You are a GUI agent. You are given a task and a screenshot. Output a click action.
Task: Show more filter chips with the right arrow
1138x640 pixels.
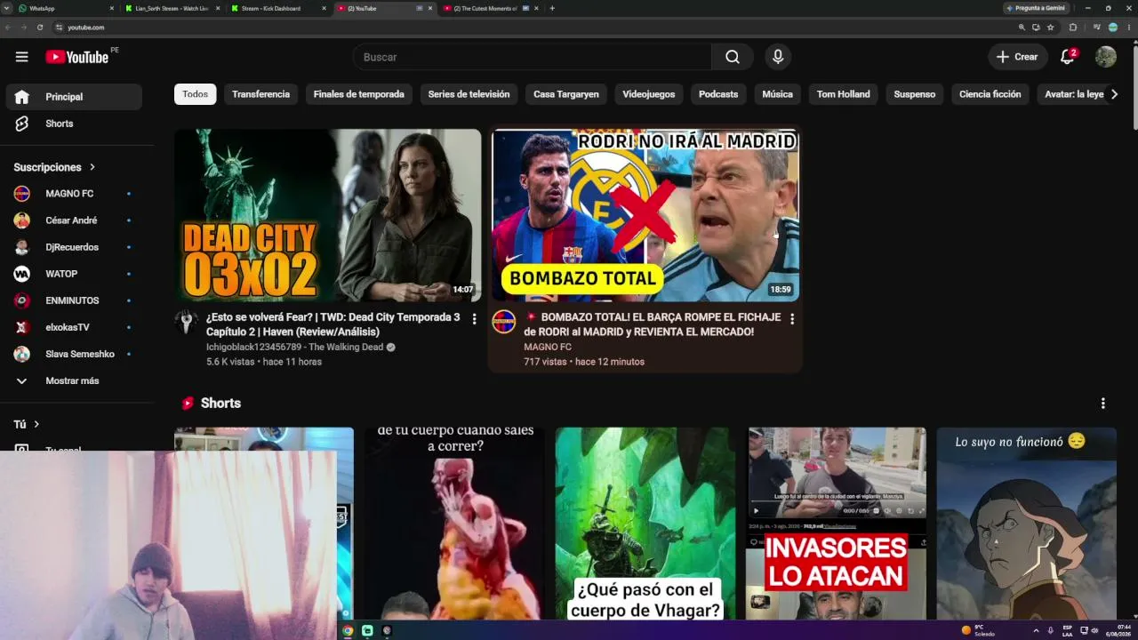(x=1114, y=94)
